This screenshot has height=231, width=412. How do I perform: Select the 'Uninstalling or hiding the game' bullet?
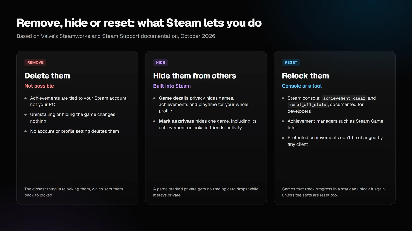pos(73,118)
